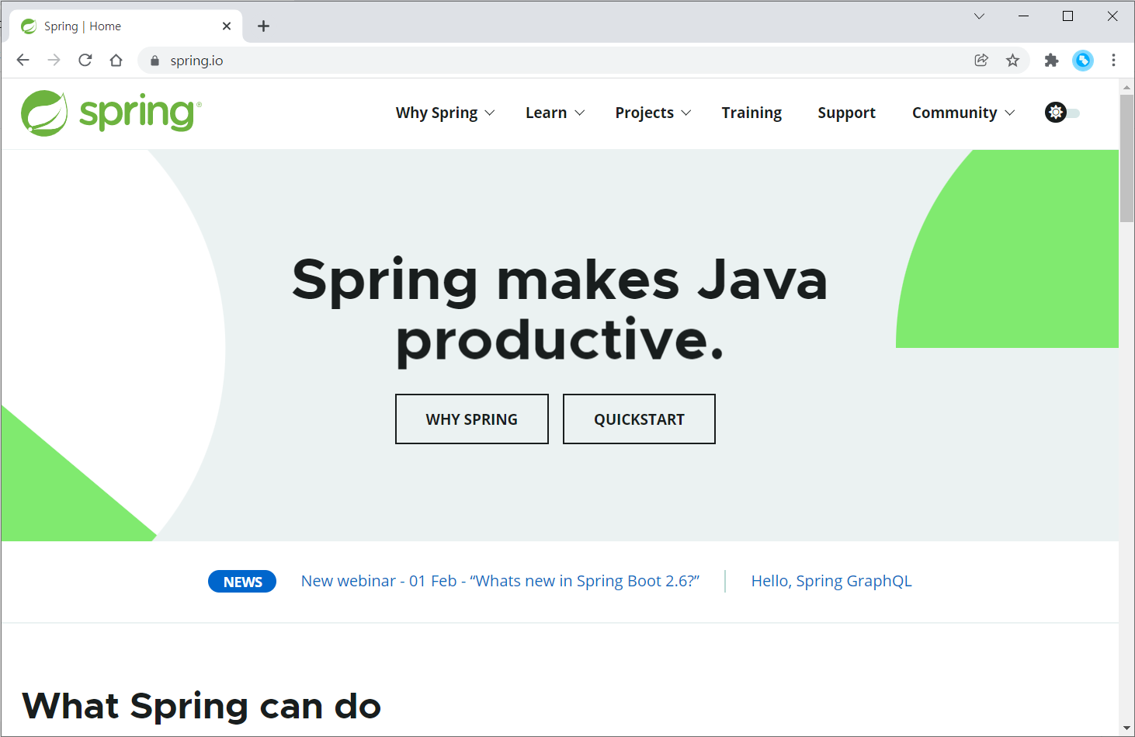Click the Spring logo in the header

(x=111, y=113)
